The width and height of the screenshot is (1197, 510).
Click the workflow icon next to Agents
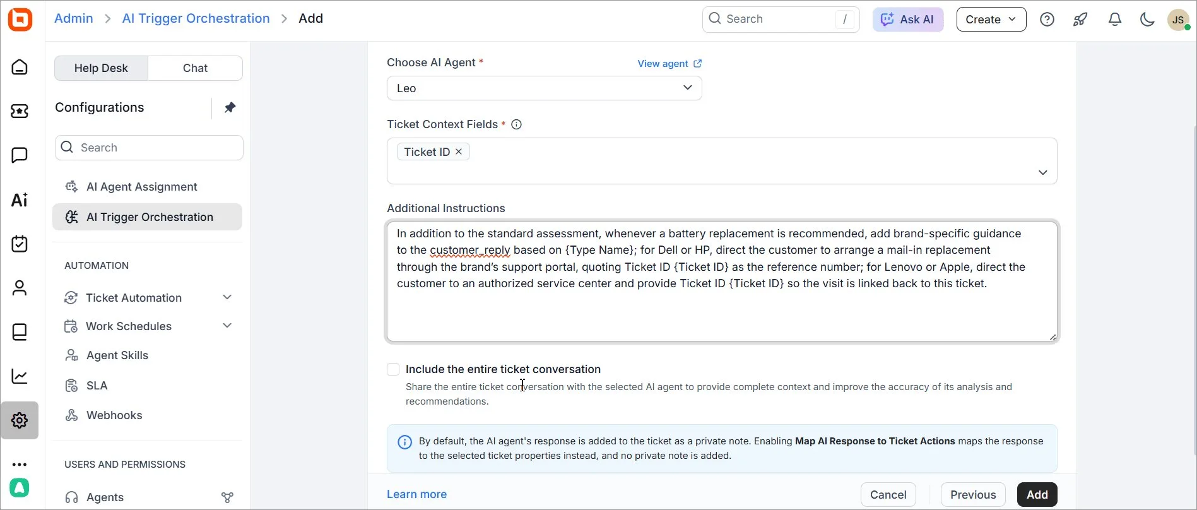pos(227,498)
